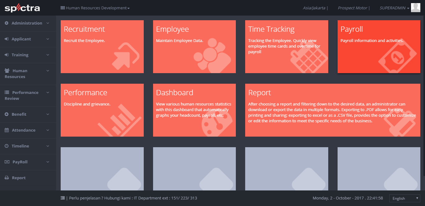Open the Dashboard tile heading

coord(175,93)
